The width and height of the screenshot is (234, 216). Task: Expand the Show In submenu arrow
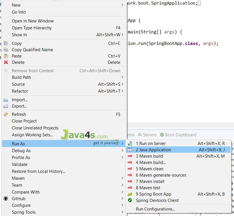[x=122, y=35]
